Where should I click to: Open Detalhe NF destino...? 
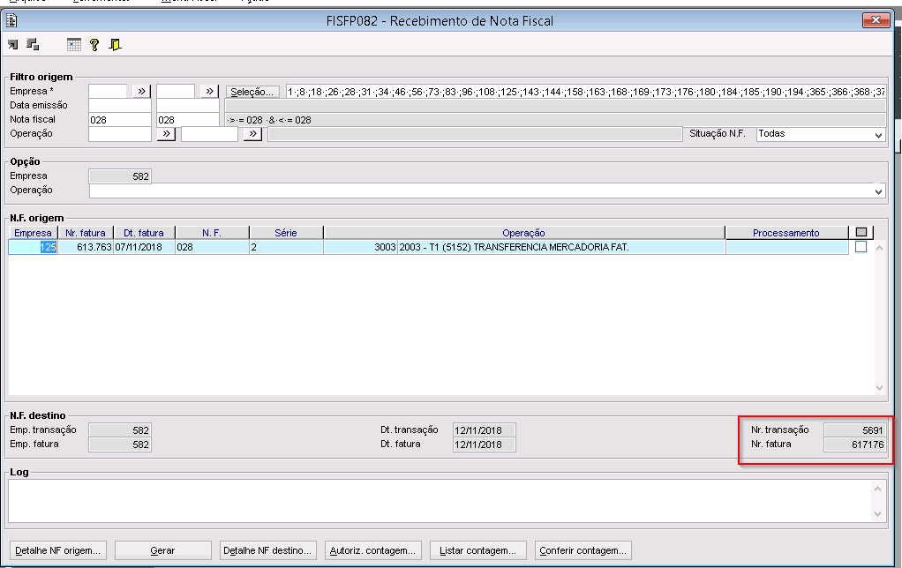[x=267, y=550]
